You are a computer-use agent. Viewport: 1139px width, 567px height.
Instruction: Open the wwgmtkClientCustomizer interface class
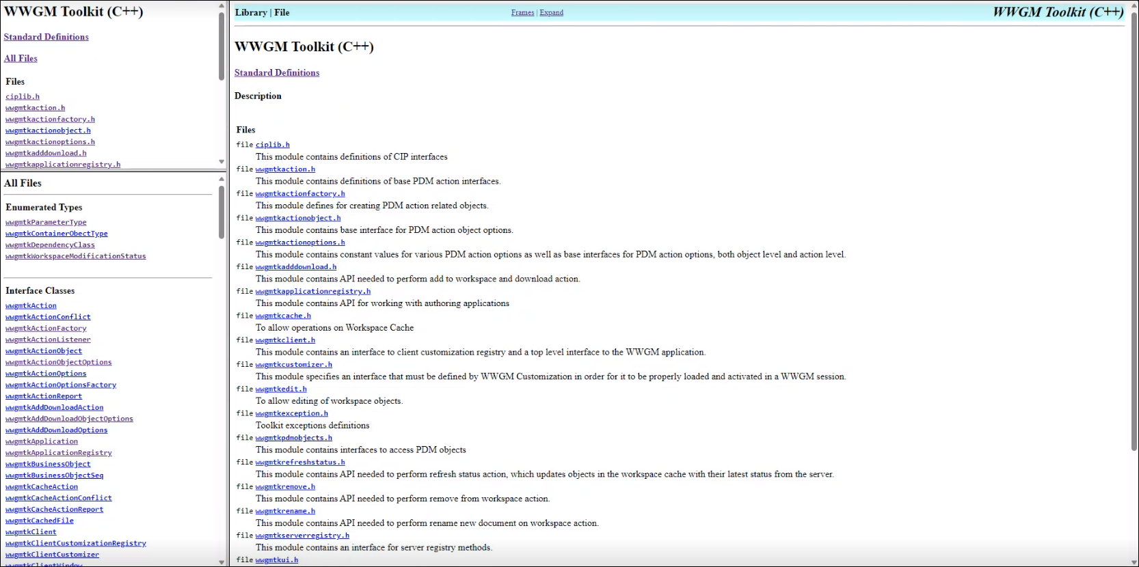[x=52, y=555]
